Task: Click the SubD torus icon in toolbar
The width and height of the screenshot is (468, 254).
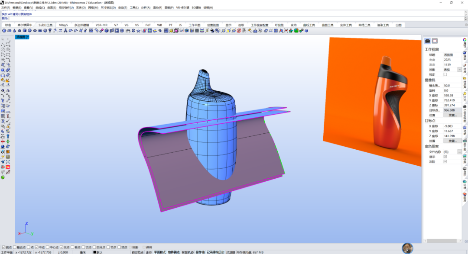Action: 40,31
